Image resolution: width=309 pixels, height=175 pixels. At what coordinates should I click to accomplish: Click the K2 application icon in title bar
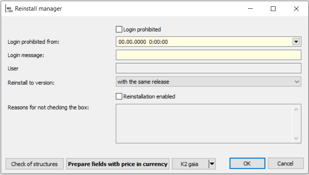click(8, 8)
